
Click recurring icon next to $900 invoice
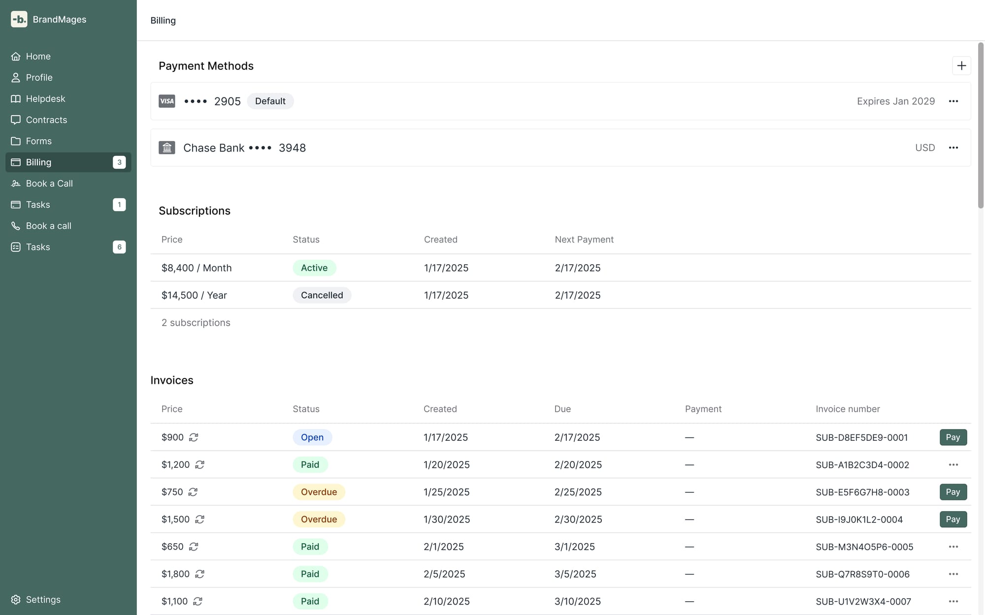tap(194, 437)
